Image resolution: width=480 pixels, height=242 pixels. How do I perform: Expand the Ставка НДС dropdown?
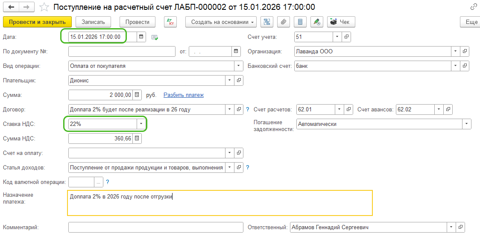(x=141, y=124)
